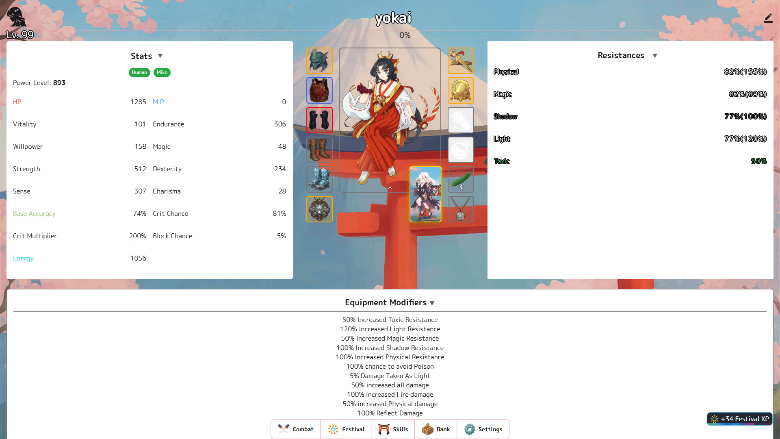Click the empty potion equipment slot
This screenshot has height=439, width=780.
(461, 150)
